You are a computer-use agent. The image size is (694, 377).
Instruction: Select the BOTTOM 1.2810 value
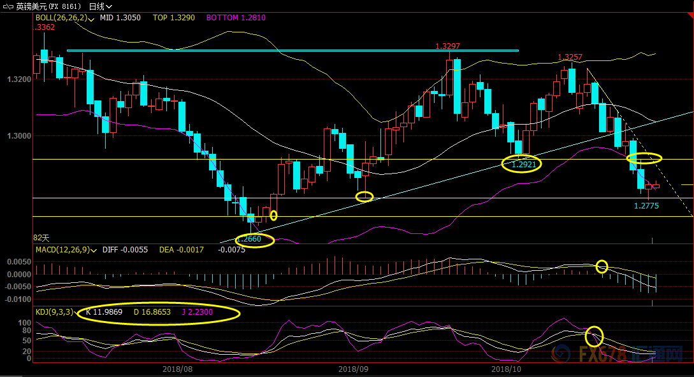[236, 18]
